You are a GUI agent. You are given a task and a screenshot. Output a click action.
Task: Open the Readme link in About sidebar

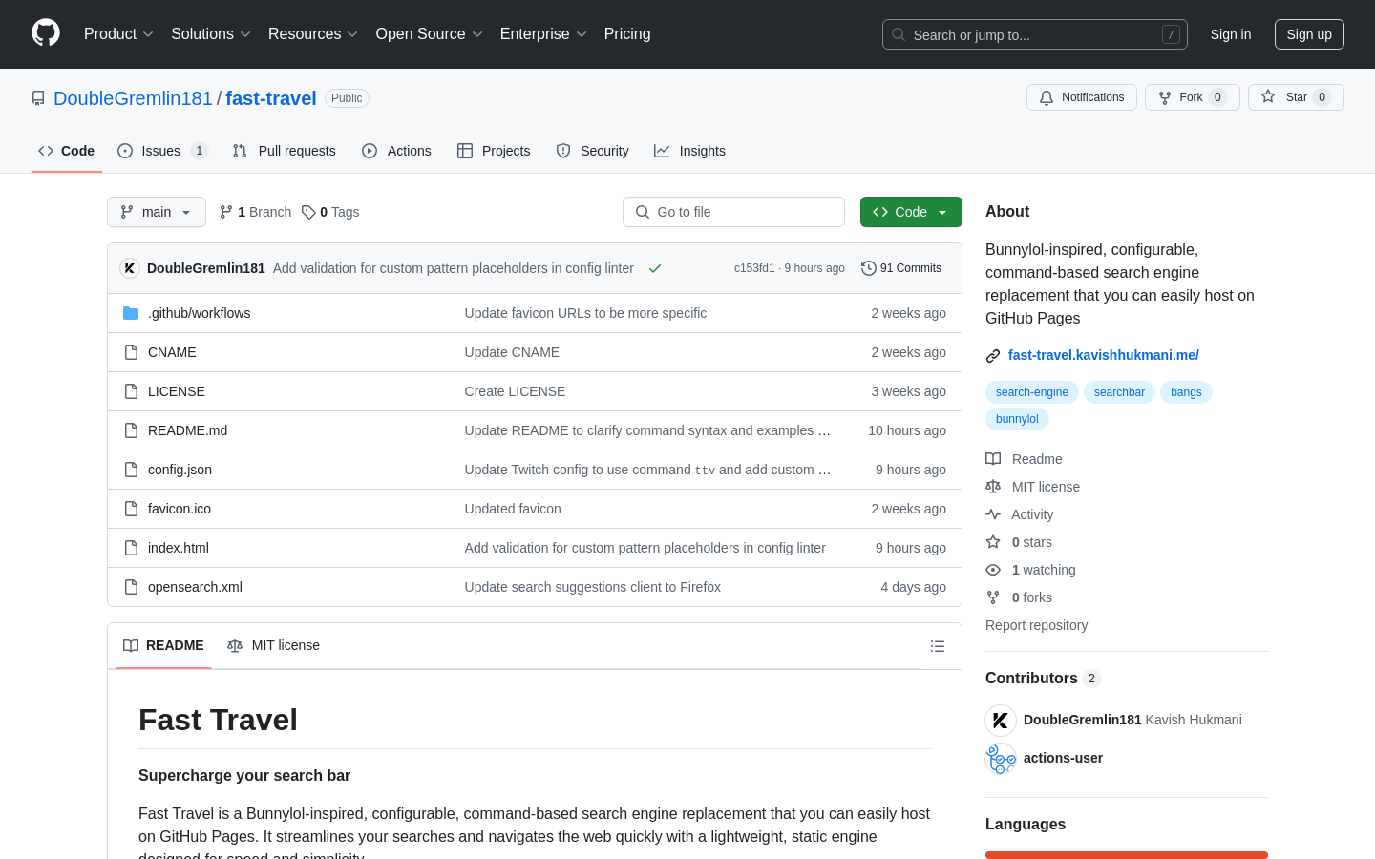(1025, 459)
